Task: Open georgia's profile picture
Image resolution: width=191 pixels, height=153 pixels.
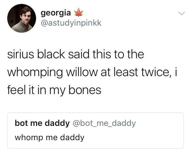Action: (22, 18)
